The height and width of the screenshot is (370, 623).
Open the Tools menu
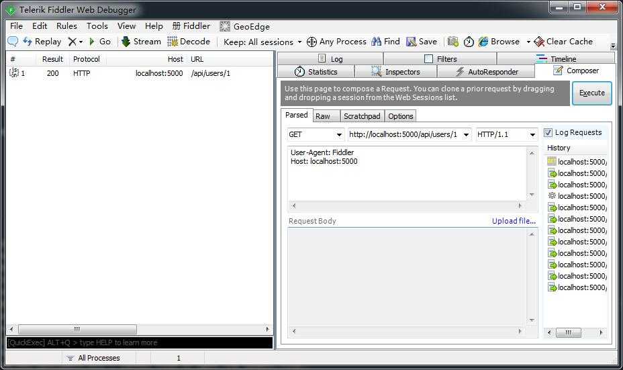click(x=97, y=26)
